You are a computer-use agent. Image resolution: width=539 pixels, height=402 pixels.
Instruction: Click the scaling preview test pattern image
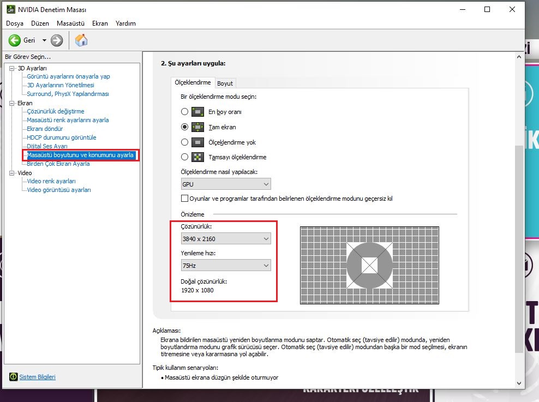click(x=369, y=265)
